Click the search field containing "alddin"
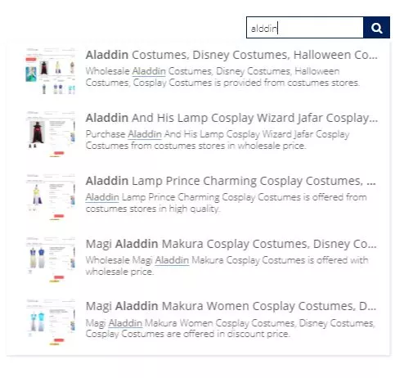 point(305,28)
